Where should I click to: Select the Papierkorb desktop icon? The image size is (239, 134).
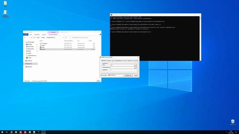(x=233, y=122)
